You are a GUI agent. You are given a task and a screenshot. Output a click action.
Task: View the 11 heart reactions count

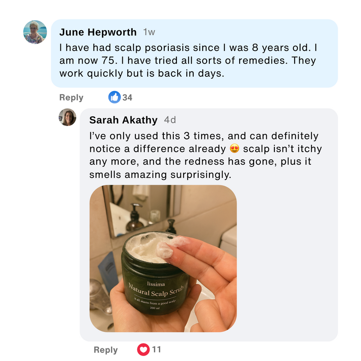[x=157, y=349]
